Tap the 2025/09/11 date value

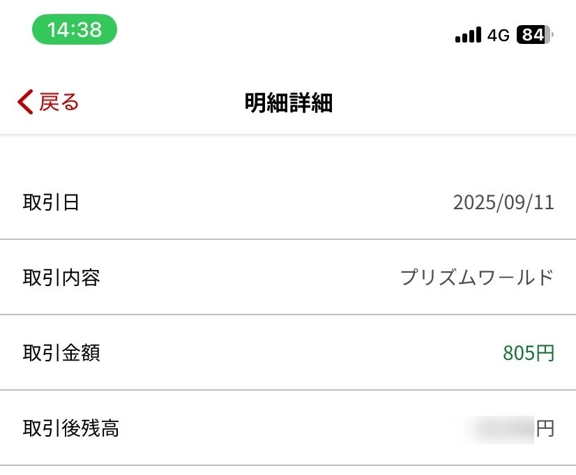(x=503, y=203)
